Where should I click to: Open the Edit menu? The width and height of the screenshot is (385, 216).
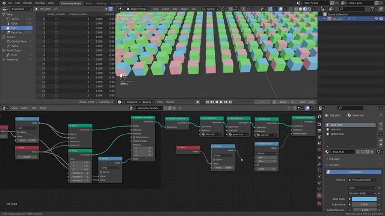click(x=17, y=3)
